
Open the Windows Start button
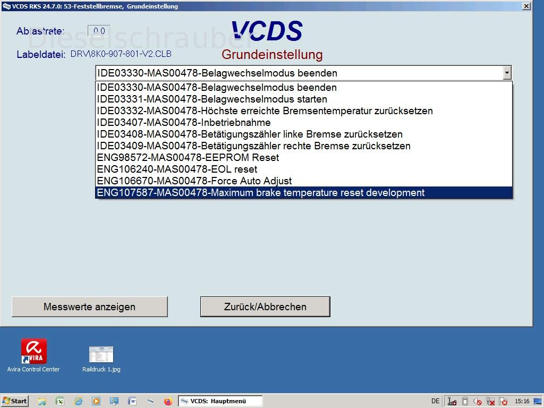[x=14, y=401]
